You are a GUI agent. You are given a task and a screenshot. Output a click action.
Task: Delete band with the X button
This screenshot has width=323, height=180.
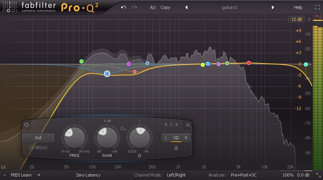pos(188,125)
